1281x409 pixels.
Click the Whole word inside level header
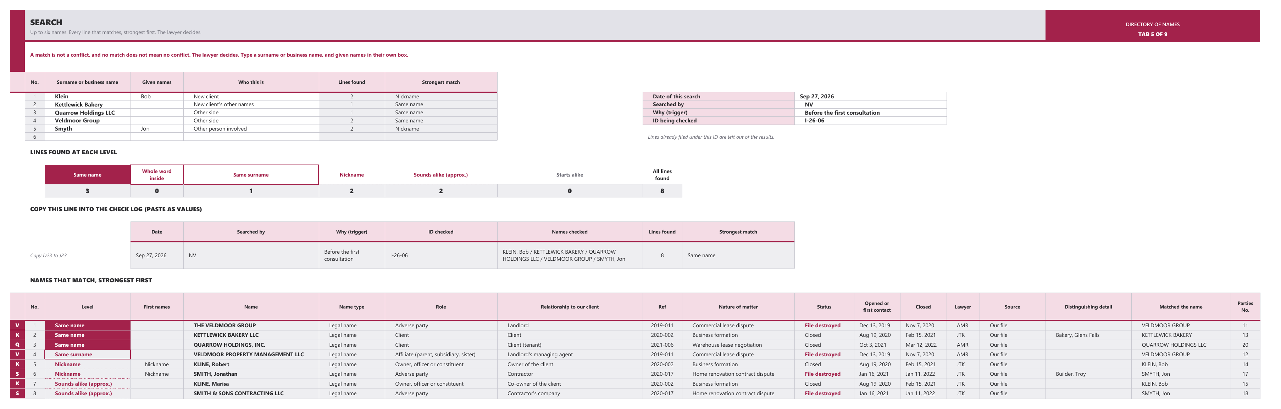(x=157, y=175)
